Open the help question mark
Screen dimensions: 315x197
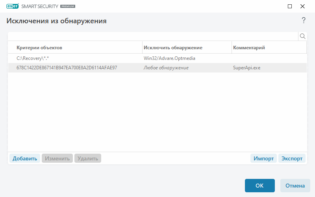tap(304, 20)
